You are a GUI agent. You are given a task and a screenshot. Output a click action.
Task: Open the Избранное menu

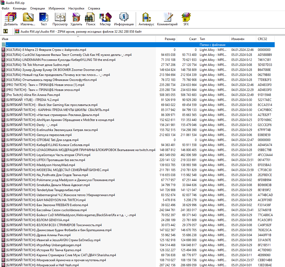tap(57, 8)
